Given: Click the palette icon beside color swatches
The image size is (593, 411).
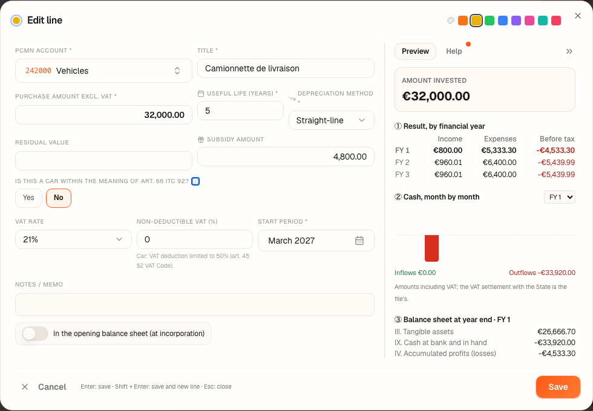Looking at the screenshot, I should (x=450, y=21).
